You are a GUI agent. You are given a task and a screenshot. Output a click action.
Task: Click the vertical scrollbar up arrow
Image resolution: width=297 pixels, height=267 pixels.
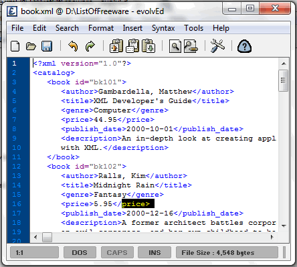(x=284, y=64)
